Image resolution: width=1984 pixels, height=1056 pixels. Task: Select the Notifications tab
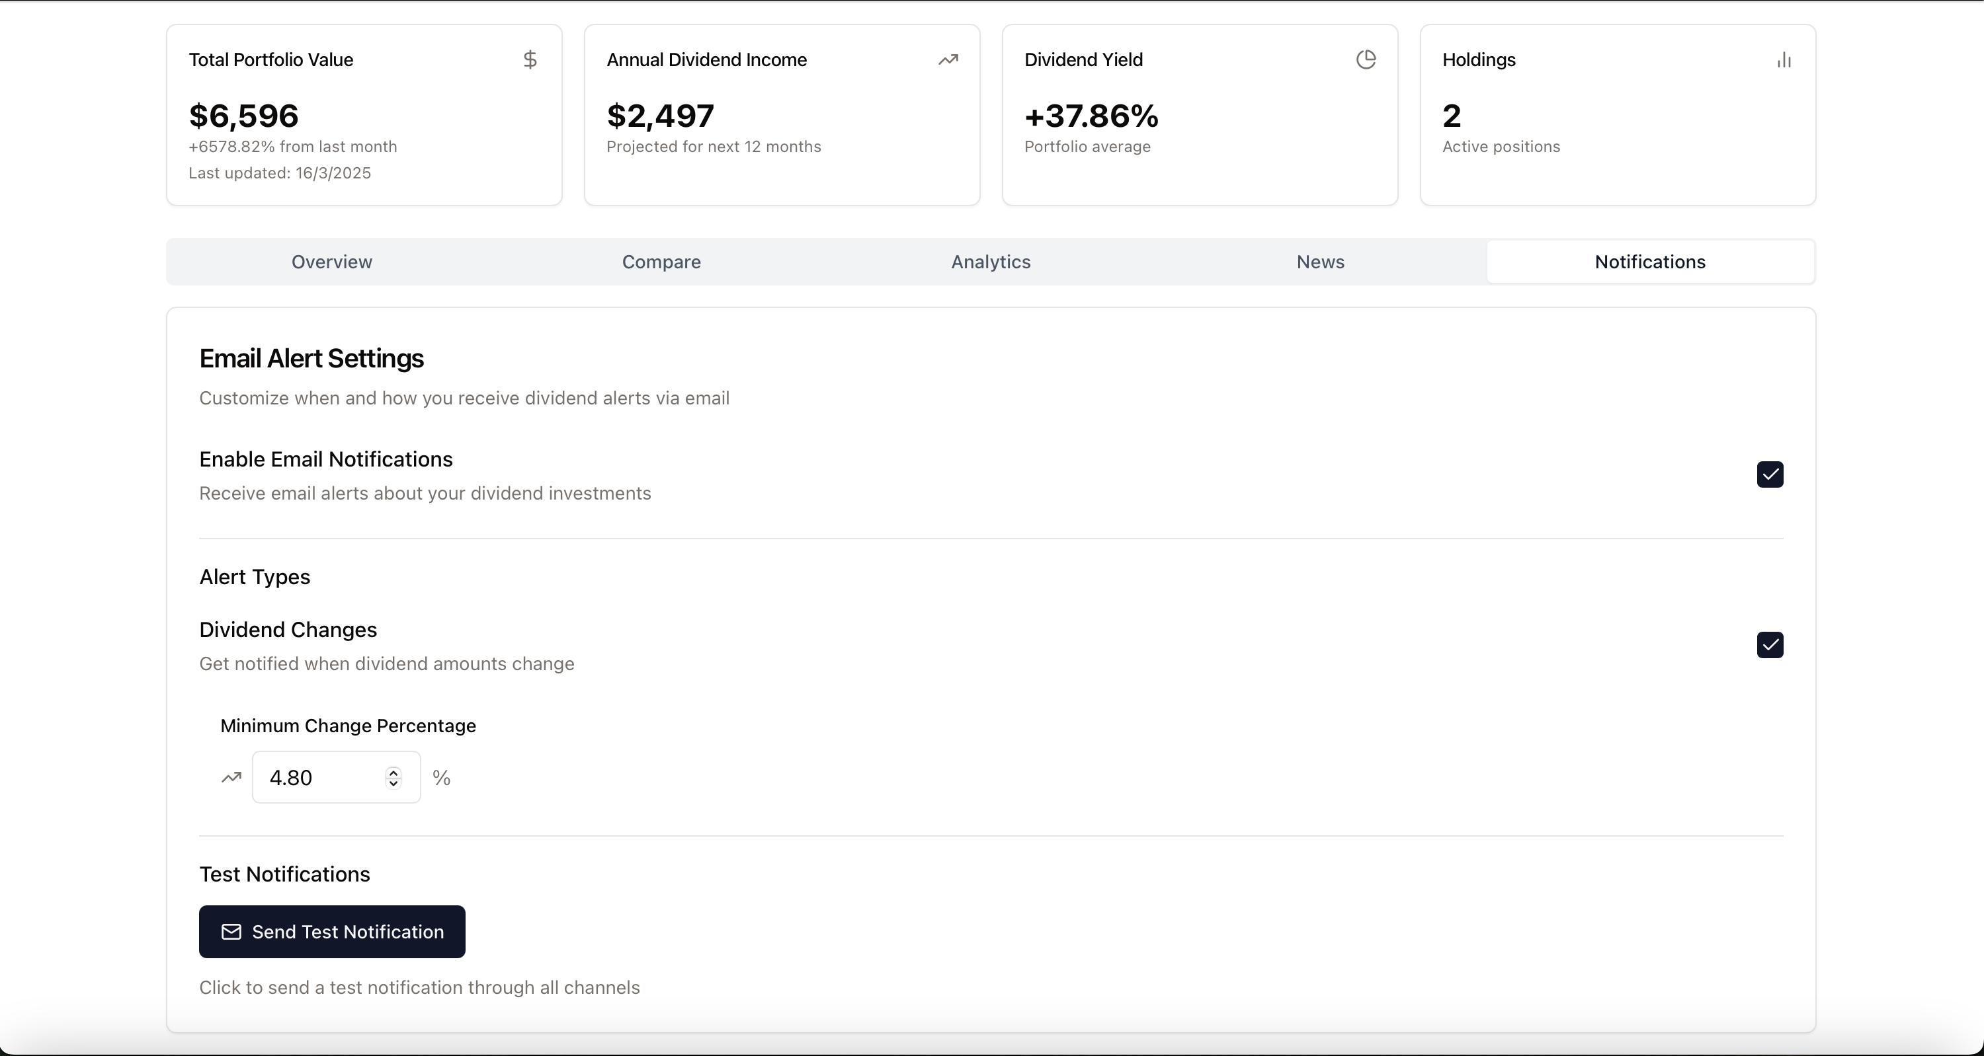[x=1650, y=262]
